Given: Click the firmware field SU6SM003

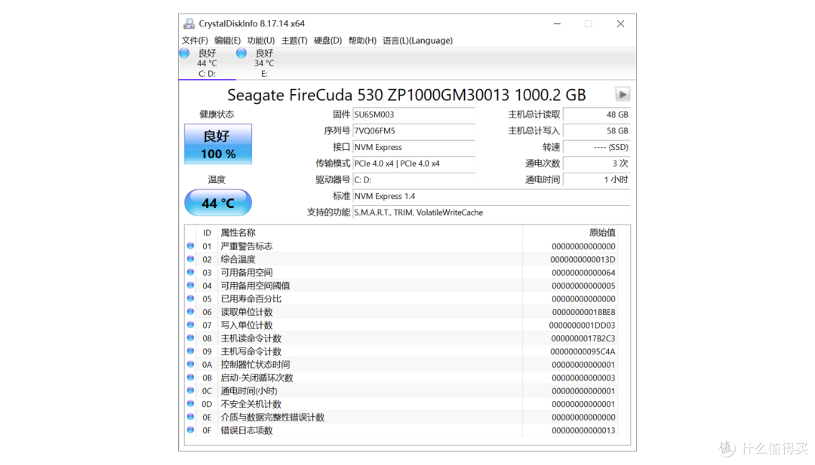Looking at the screenshot, I should 414,115.
